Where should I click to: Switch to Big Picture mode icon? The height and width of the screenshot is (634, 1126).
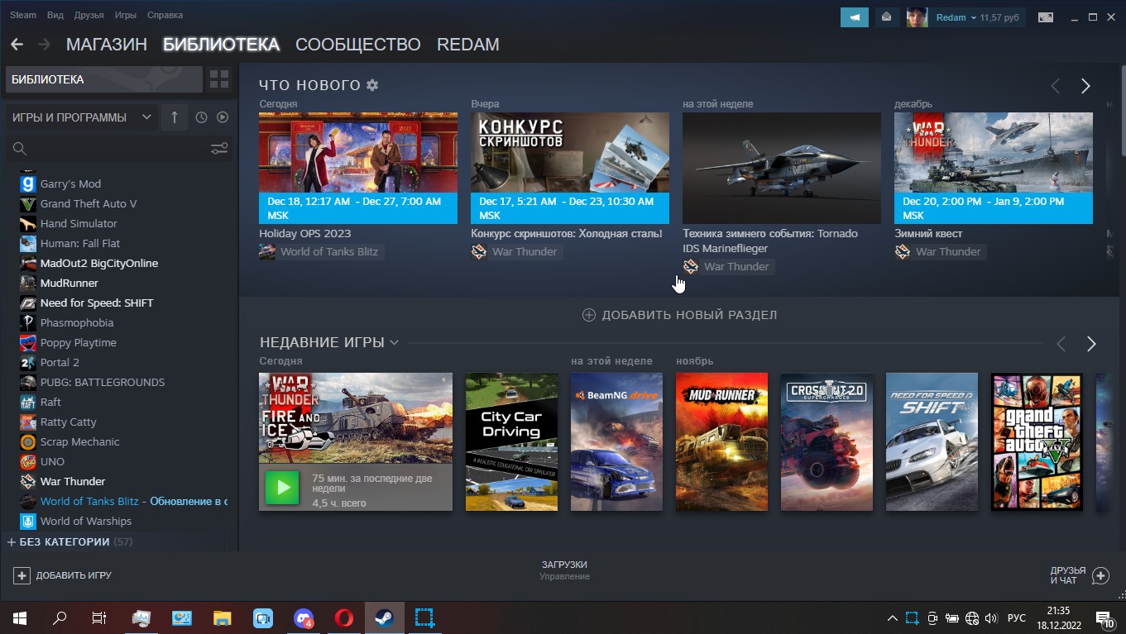pyautogui.click(x=1047, y=17)
